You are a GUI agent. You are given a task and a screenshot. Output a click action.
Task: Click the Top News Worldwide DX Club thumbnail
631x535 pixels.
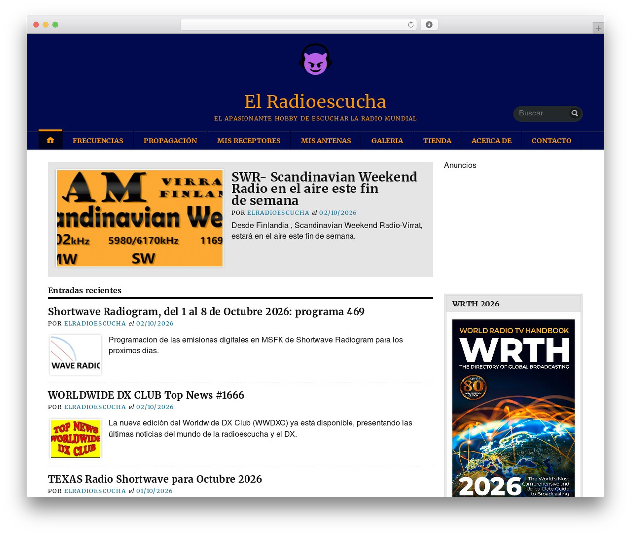point(75,438)
